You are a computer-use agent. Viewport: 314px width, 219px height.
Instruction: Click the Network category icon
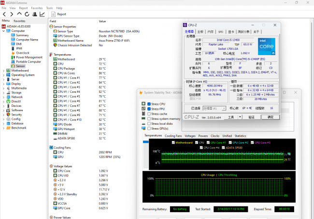[x=8, y=97]
